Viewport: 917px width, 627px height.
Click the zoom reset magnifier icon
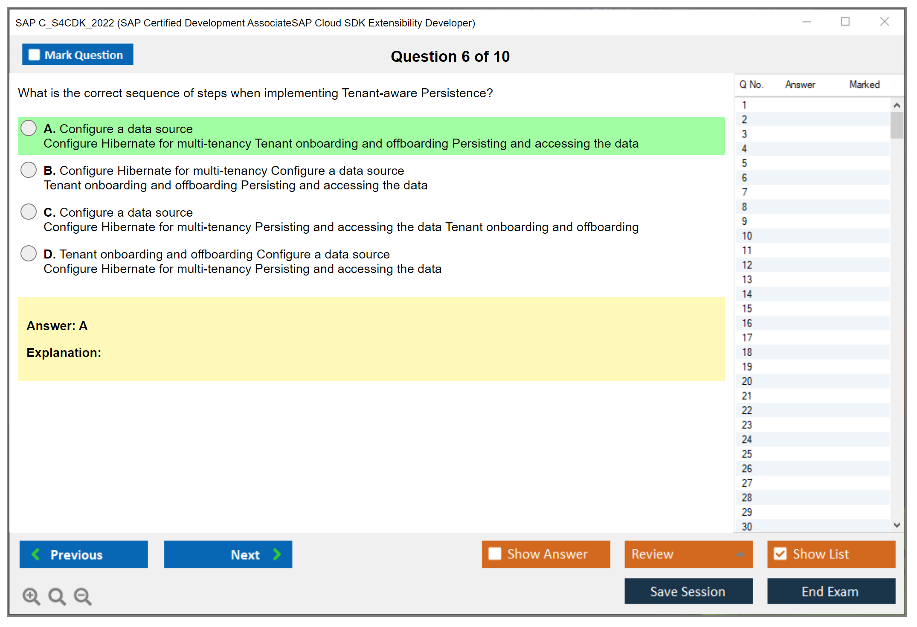coord(57,596)
